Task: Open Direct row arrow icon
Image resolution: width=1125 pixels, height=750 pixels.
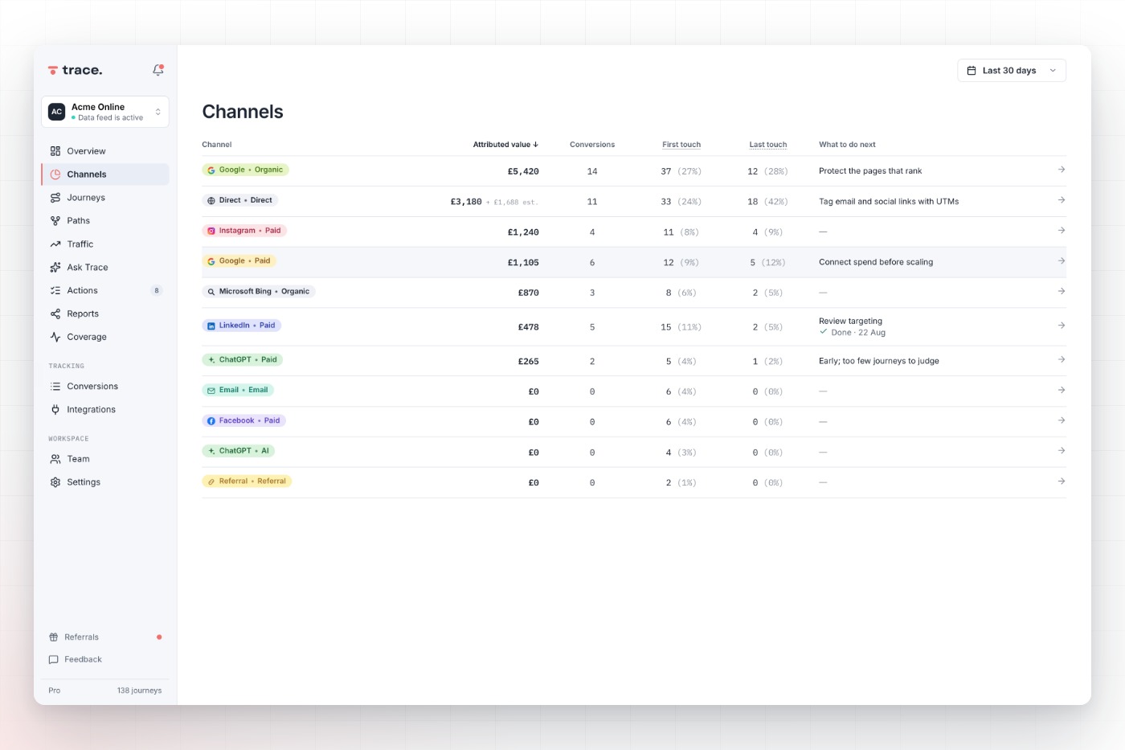Action: pyautogui.click(x=1062, y=200)
